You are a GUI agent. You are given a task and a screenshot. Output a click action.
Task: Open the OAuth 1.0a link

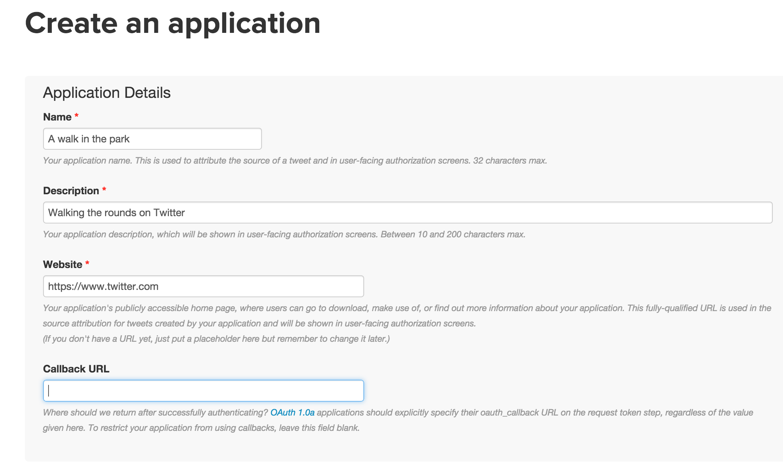click(292, 413)
